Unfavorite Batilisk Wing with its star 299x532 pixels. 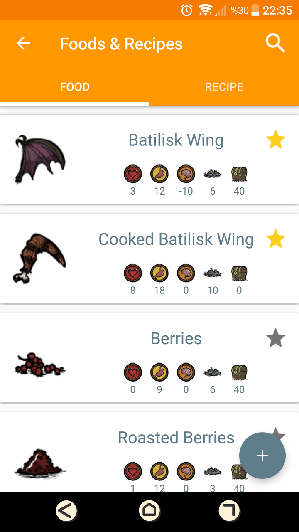pos(276,140)
